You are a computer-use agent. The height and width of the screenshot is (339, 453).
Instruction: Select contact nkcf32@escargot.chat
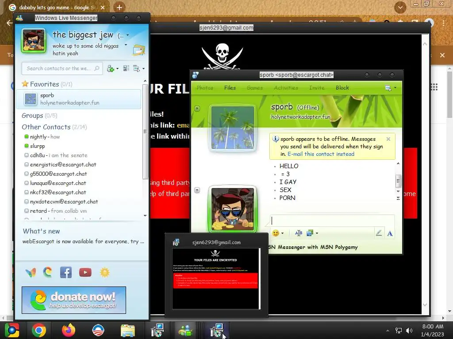pyautogui.click(x=55, y=192)
